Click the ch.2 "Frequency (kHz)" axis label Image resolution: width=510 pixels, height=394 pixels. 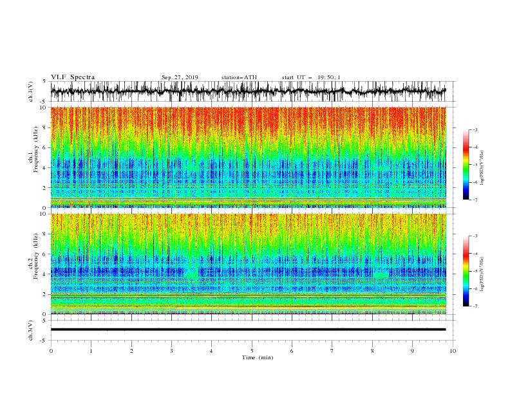click(x=35, y=256)
